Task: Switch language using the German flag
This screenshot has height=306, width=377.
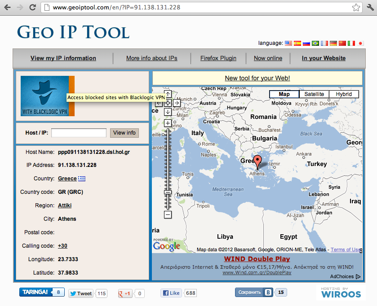Action: click(x=333, y=43)
